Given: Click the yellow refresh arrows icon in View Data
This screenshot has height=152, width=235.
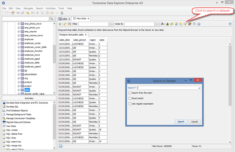Looking at the screenshot, I should coord(65,24).
